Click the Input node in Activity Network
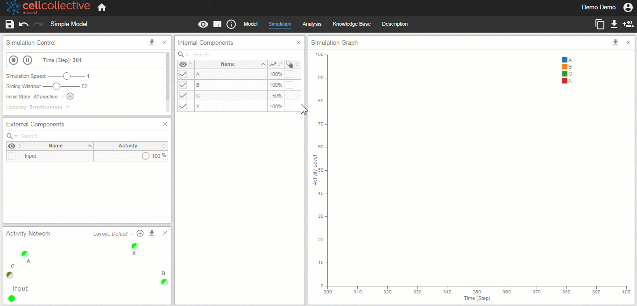 12,299
